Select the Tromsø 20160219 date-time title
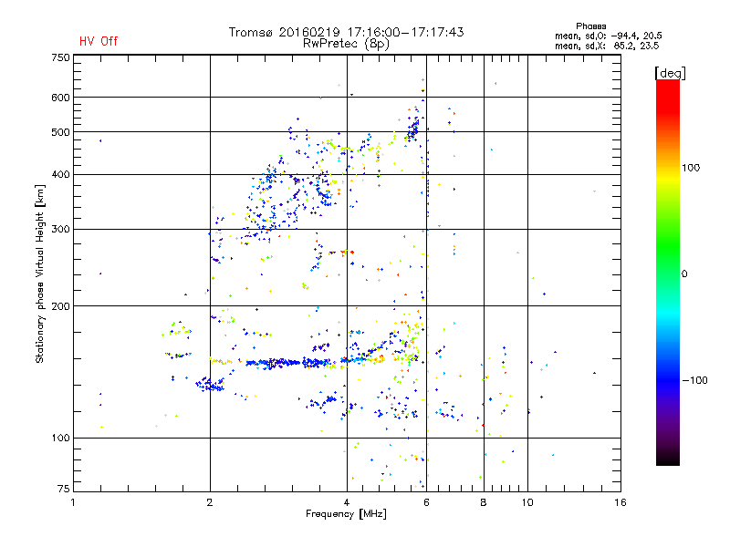Viewport: 730px width, 547px height. (x=346, y=32)
